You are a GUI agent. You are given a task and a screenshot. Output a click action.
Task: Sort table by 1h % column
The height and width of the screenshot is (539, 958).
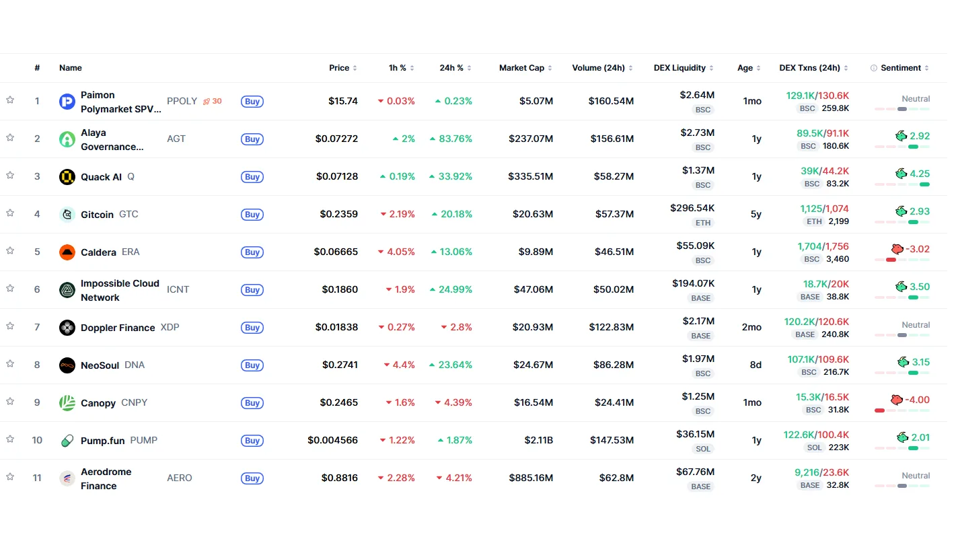click(402, 68)
